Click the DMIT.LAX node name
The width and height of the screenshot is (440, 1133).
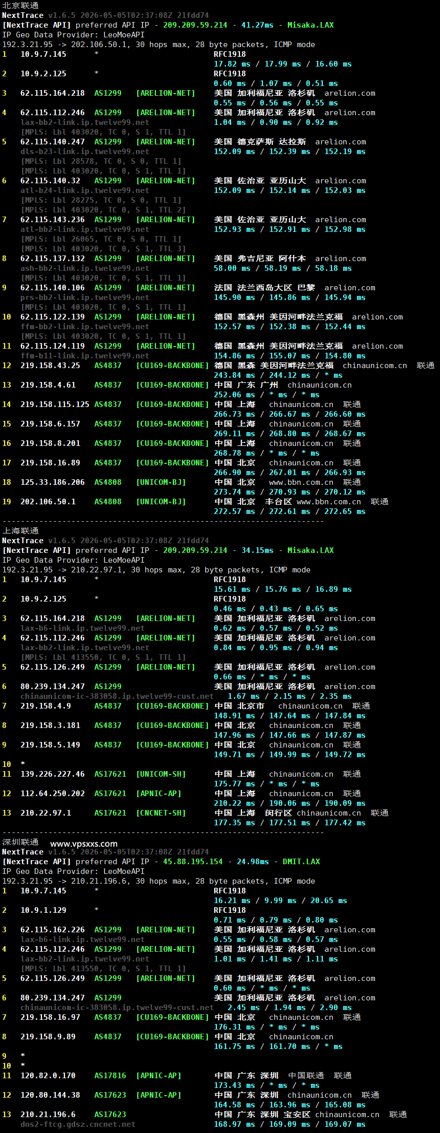[301, 861]
